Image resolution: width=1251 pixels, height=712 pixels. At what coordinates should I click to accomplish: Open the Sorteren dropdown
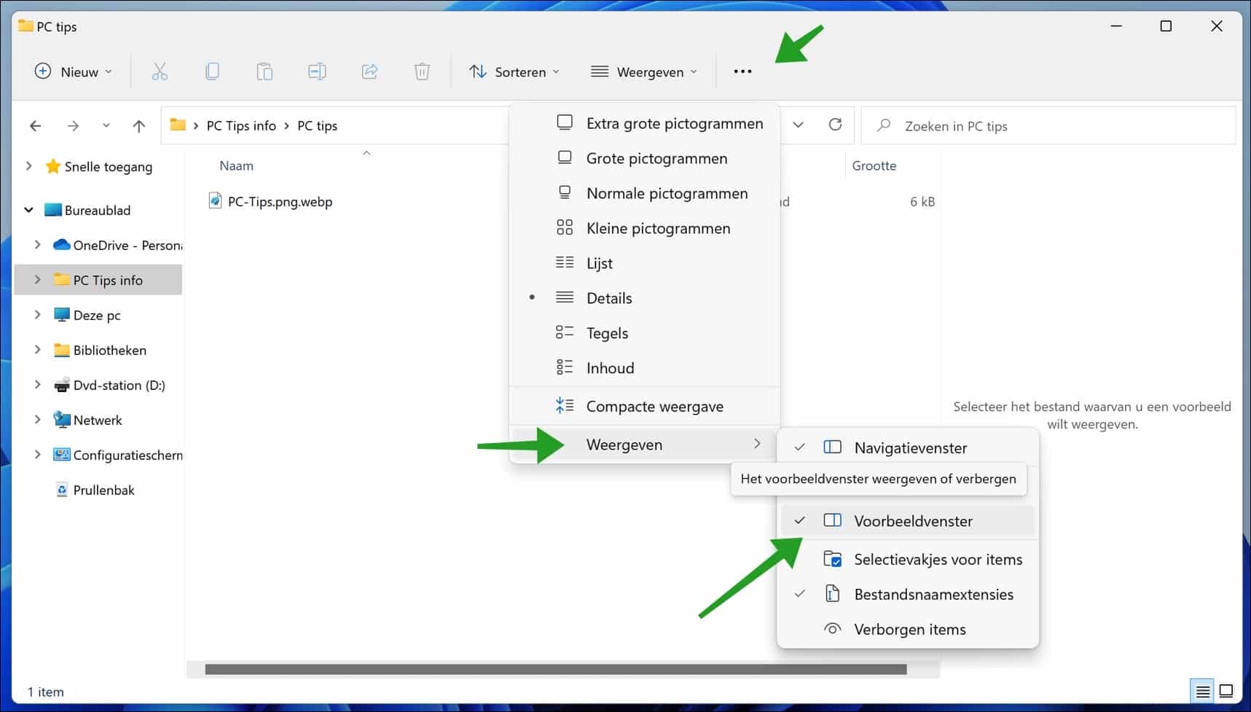515,71
